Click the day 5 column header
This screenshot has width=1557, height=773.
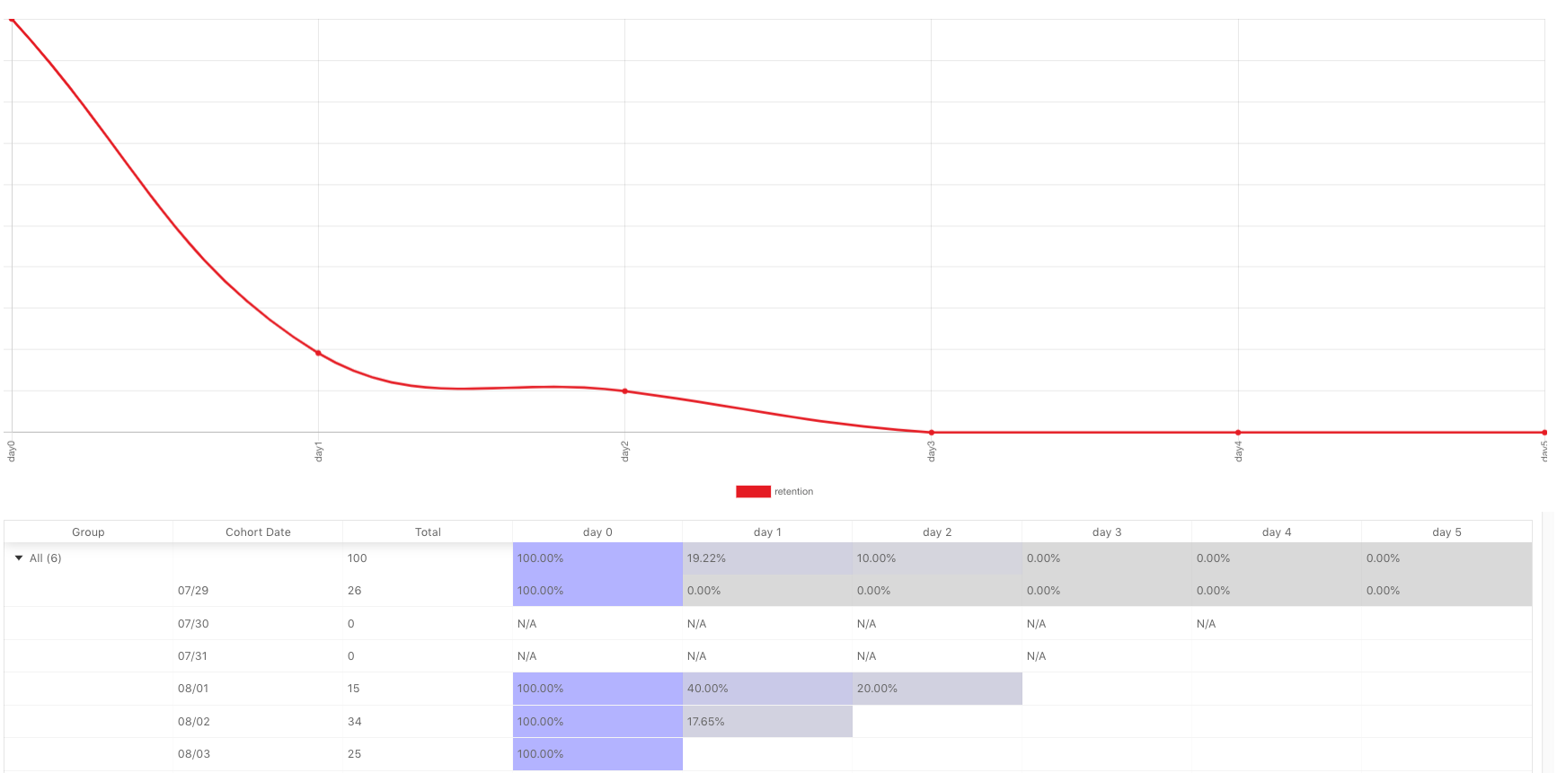(1446, 531)
